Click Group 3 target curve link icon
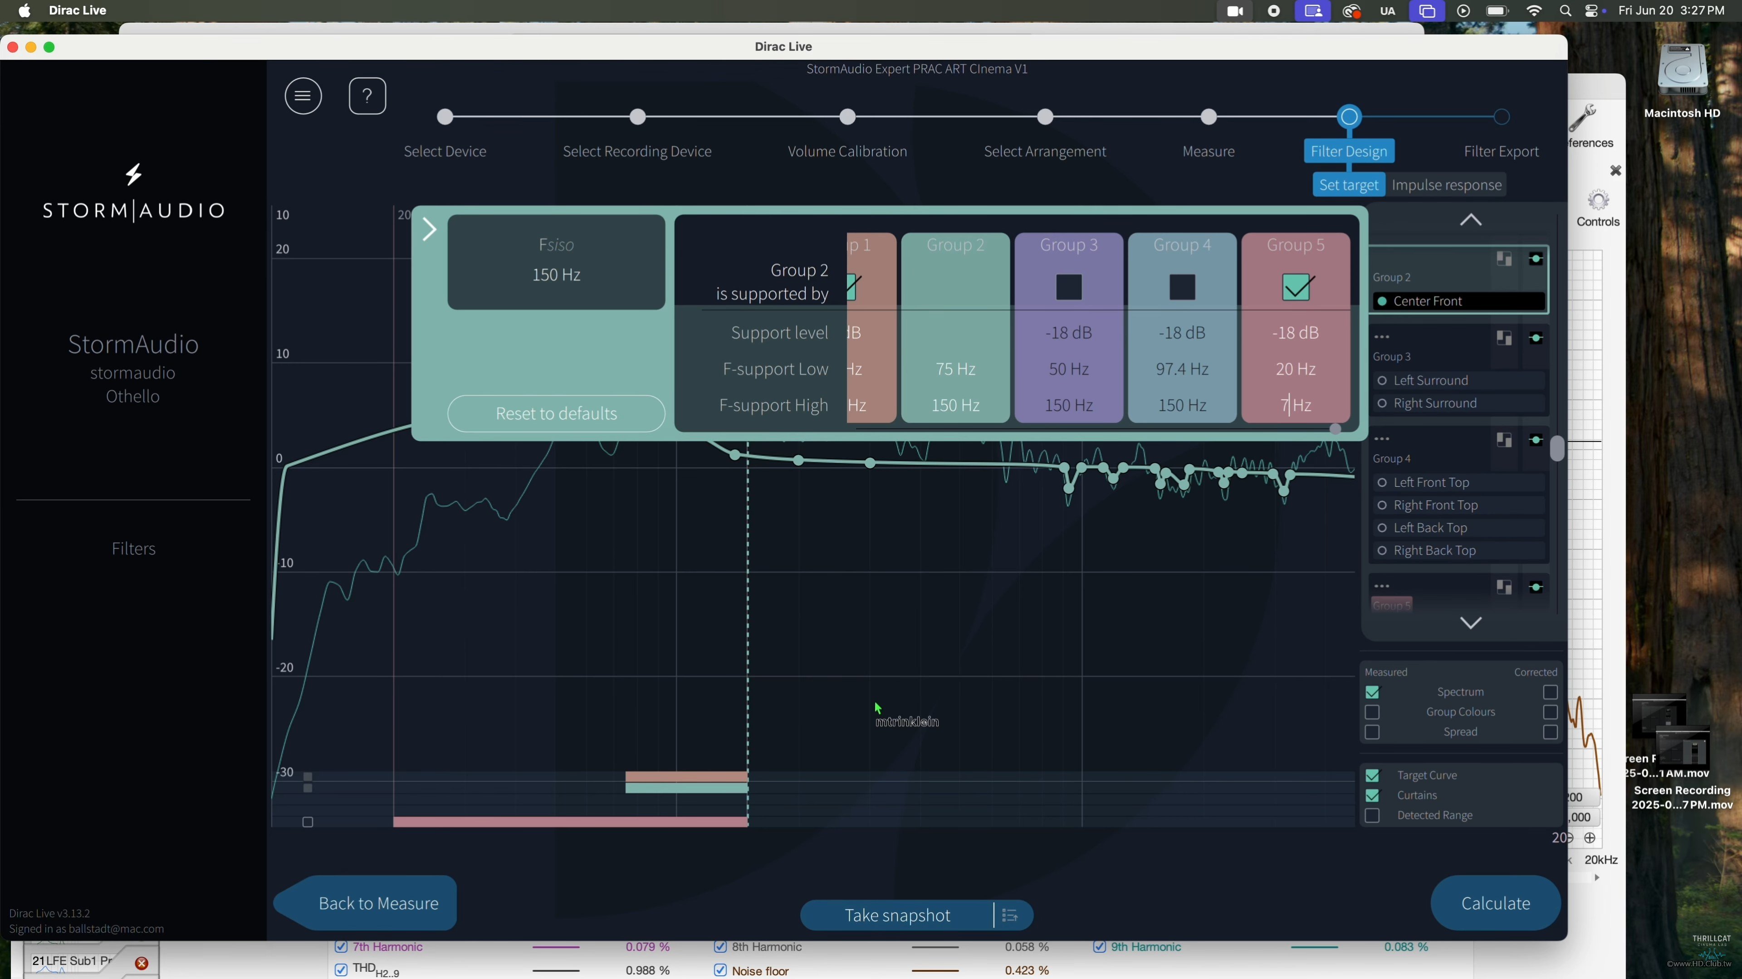Viewport: 1742px width, 979px height. [x=1536, y=338]
